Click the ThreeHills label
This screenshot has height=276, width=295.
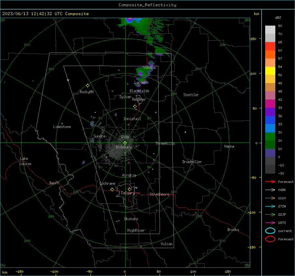pyautogui.click(x=165, y=143)
